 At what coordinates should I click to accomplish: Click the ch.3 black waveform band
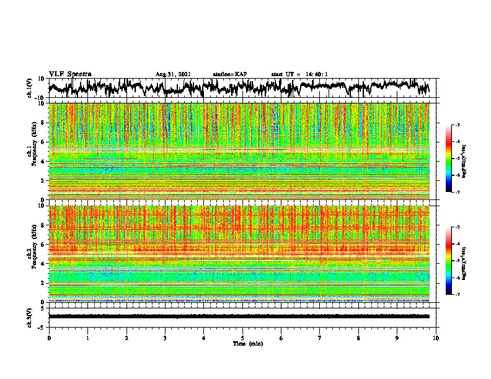[x=239, y=316]
